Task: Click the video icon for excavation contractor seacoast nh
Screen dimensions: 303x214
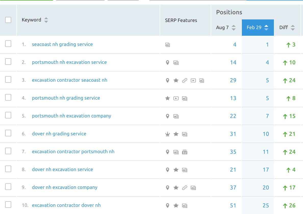Action: (x=193, y=80)
